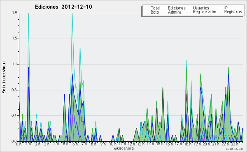
Task: Click the 1.5 y-axis value
Action: coord(14,39)
